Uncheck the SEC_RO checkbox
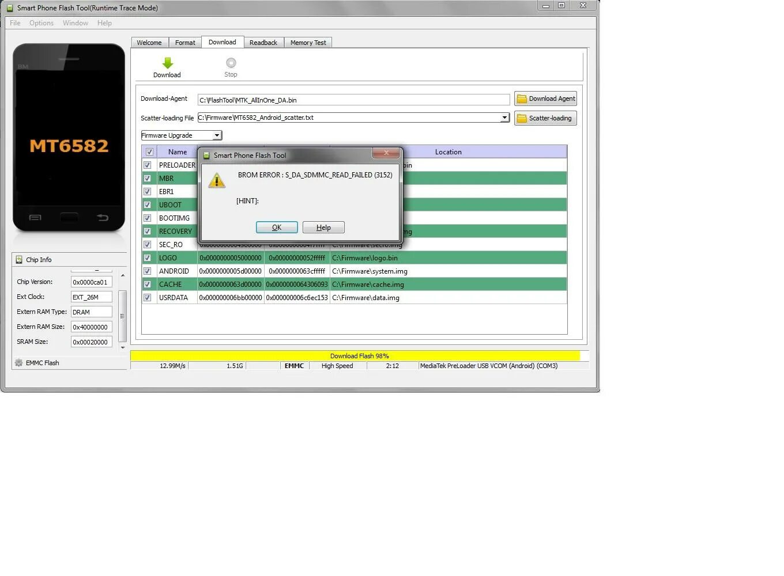Screen dimensions: 784x576 click(148, 245)
